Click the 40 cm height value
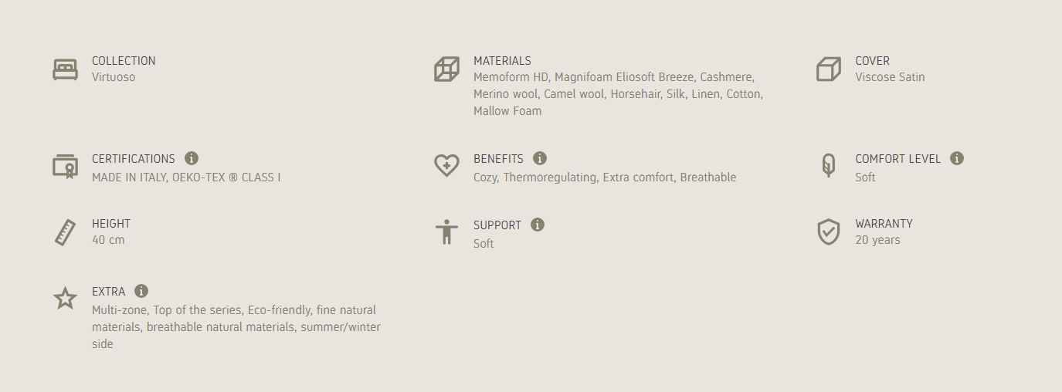 click(x=108, y=240)
